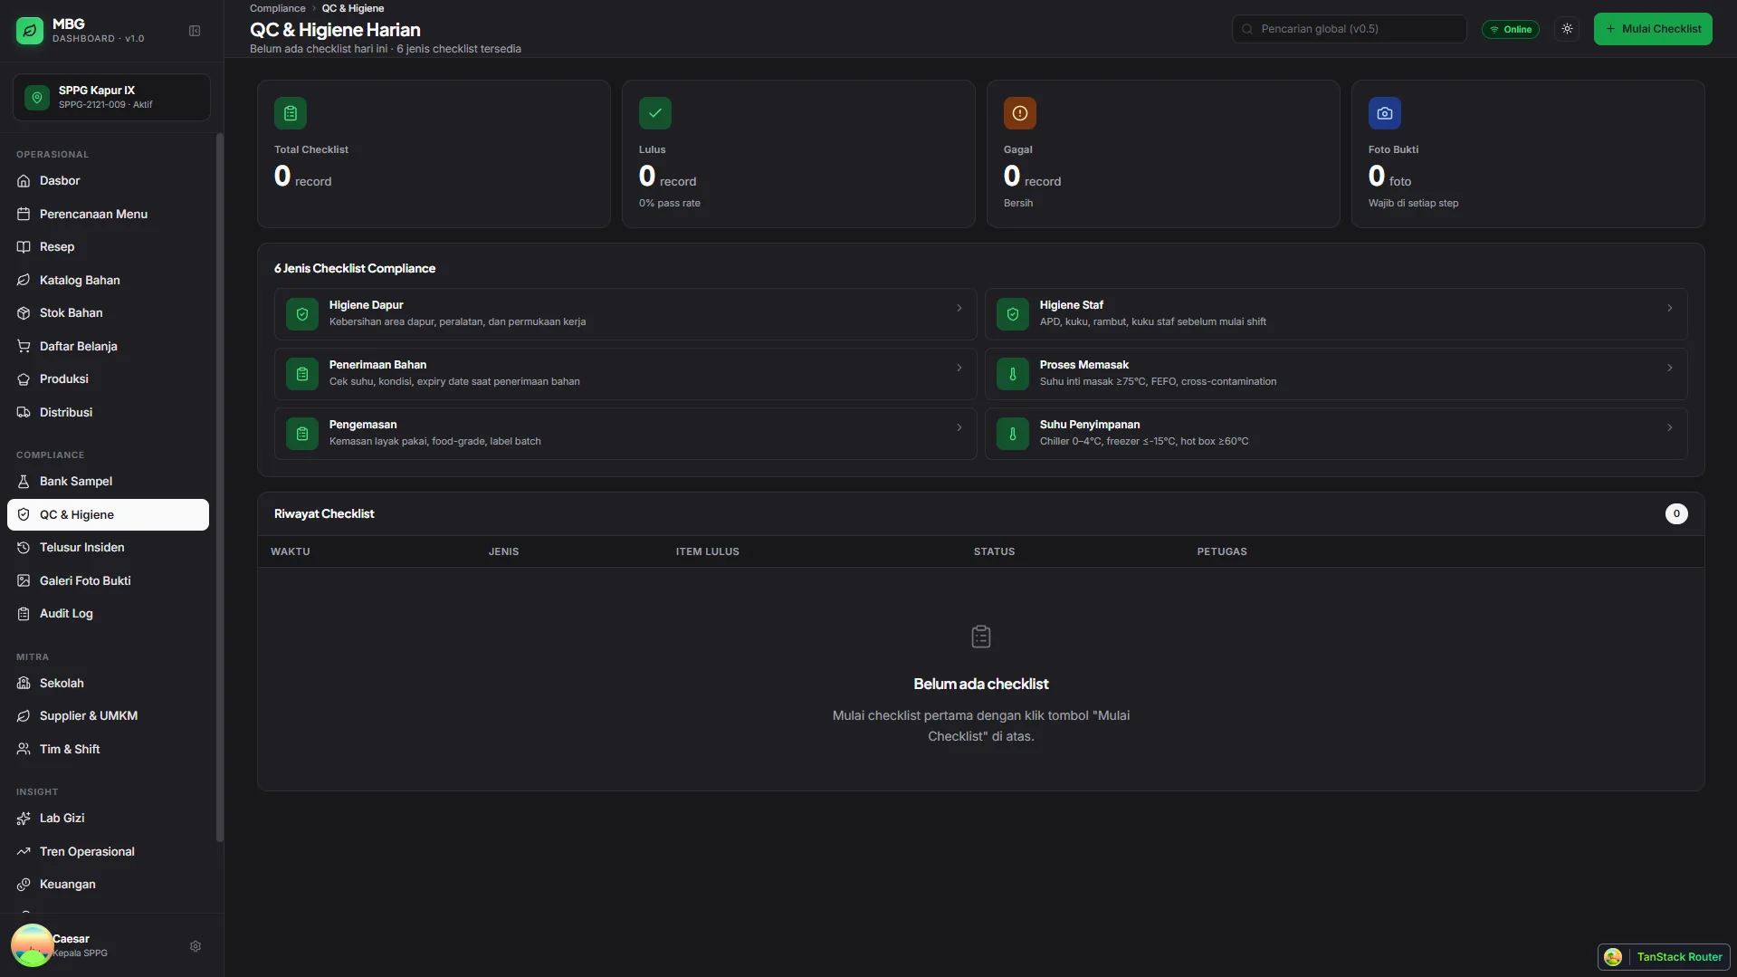The image size is (1737, 977).
Task: Click the Supplier & UMKM leaf icon
Action: click(x=24, y=716)
